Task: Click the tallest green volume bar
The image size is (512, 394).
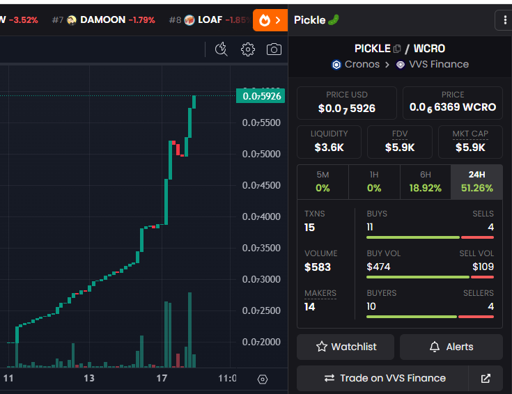Action: tap(189, 330)
